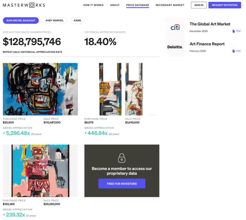This screenshot has width=246, height=220.
Task: Click PDF icon for Art Finance Report
Action: [234, 51]
